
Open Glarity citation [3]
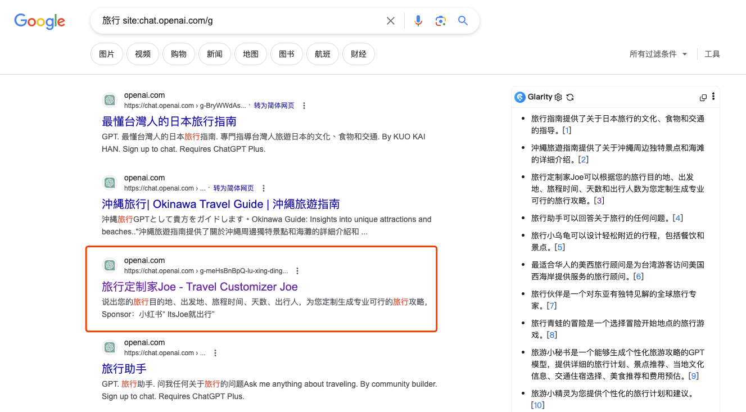click(x=599, y=201)
